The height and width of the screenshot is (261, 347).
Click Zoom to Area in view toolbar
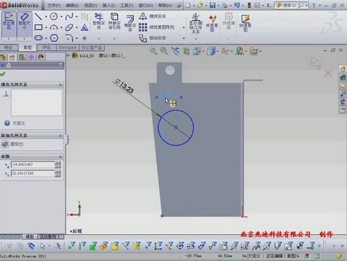tap(164, 51)
